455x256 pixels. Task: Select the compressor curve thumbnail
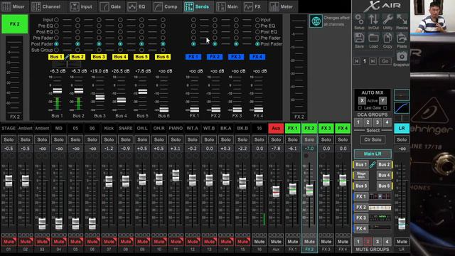[x=402, y=107]
